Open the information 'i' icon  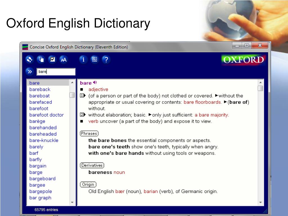pos(83,60)
